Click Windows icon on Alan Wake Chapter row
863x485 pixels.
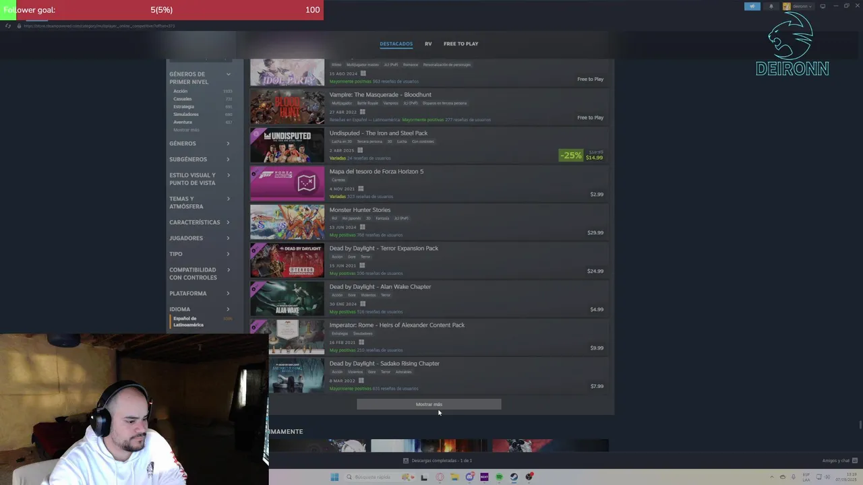(x=363, y=304)
